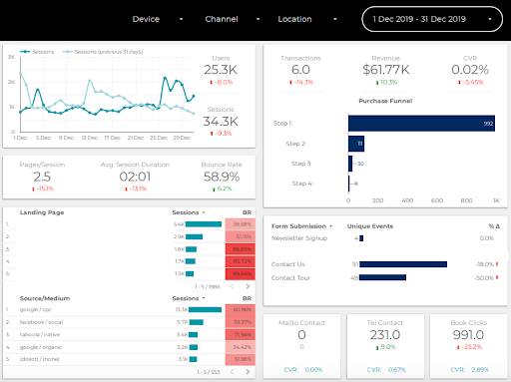
Task: Go to next Landing Page results
Action: pyautogui.click(x=248, y=286)
